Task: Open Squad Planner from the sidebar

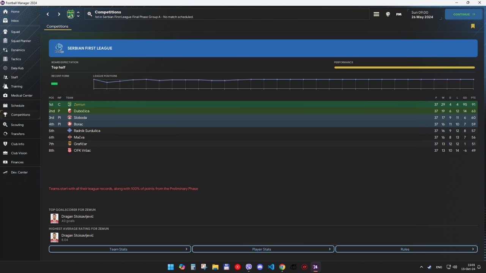Action: click(x=21, y=41)
